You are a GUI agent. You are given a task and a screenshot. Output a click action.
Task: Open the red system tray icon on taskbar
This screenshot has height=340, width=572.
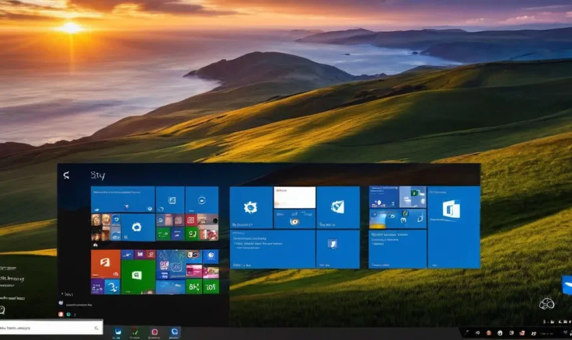[489, 332]
